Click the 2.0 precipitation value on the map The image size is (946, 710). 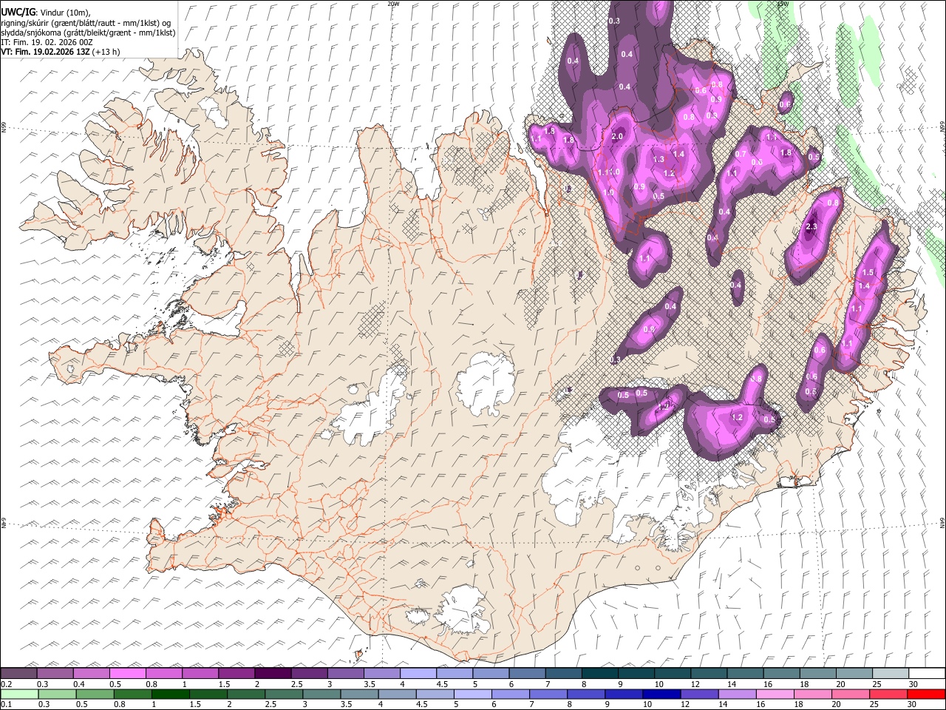(617, 137)
